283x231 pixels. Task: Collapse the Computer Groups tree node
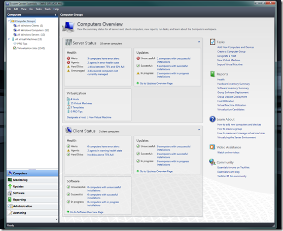pyautogui.click(x=9, y=21)
